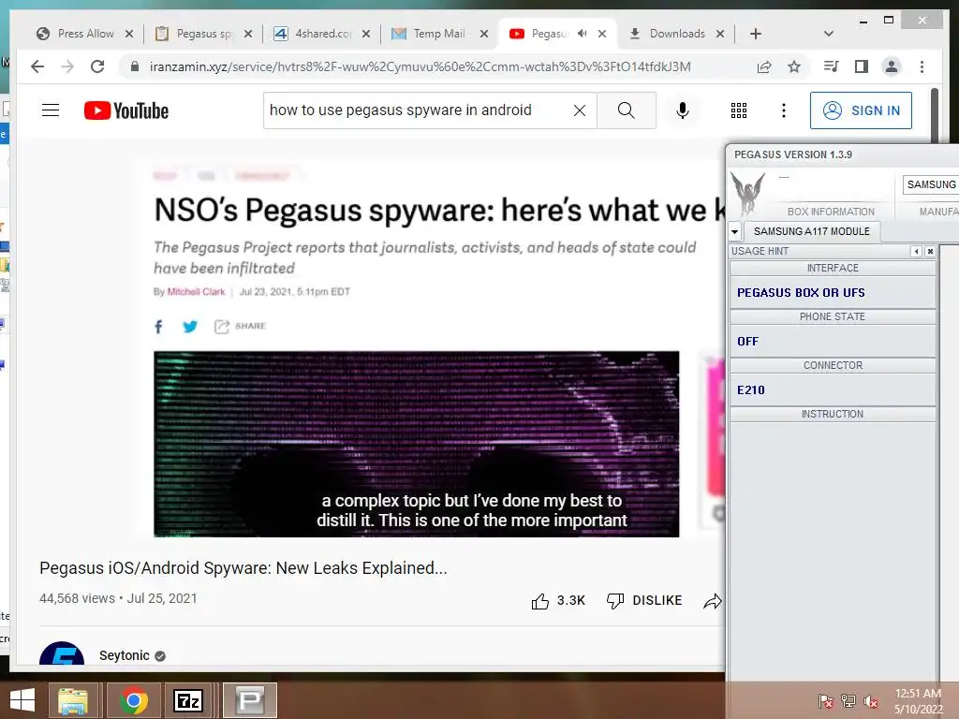Submit search with the magnifying glass button

click(627, 110)
